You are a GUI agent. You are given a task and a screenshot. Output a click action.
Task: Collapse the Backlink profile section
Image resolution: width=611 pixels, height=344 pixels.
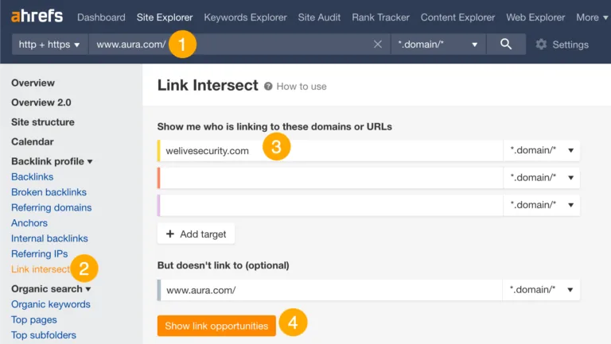(x=52, y=161)
